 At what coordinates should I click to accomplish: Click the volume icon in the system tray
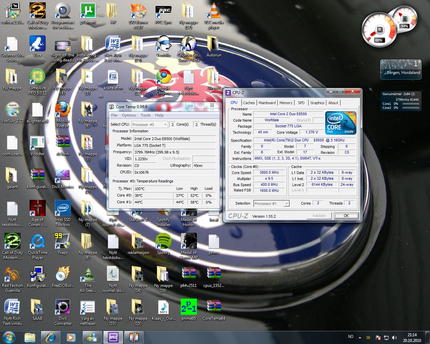tap(394, 337)
